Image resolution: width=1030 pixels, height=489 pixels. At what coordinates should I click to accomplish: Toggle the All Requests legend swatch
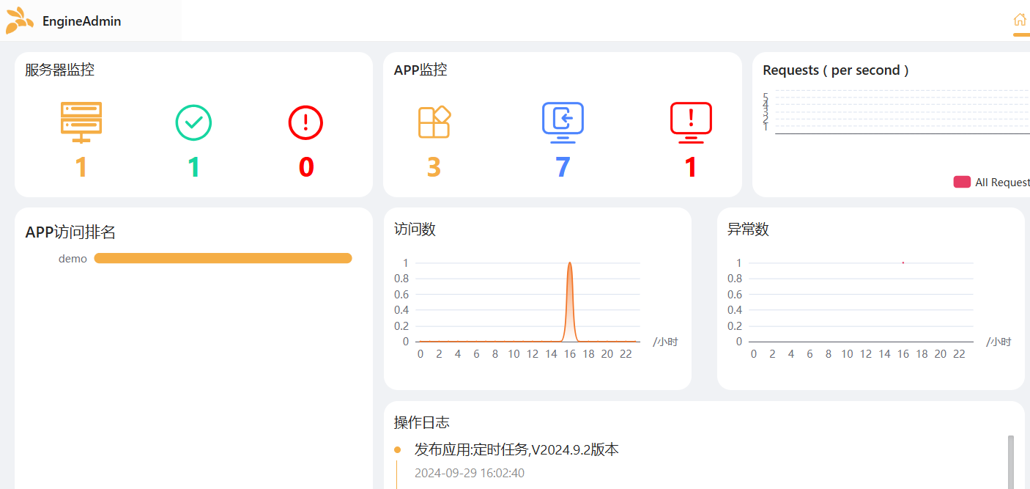[962, 182]
